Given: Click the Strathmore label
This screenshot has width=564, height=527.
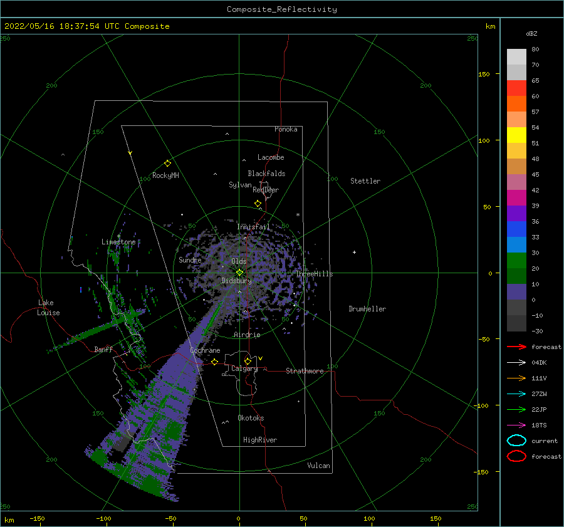Looking at the screenshot, I should click(x=305, y=371).
